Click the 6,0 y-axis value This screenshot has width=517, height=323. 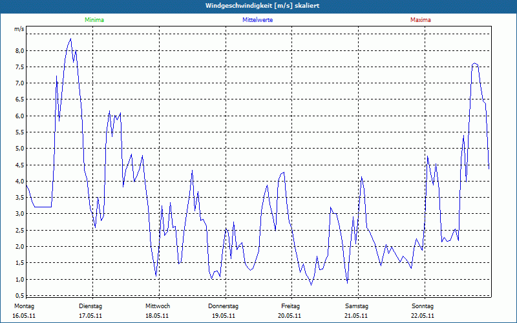coord(20,116)
